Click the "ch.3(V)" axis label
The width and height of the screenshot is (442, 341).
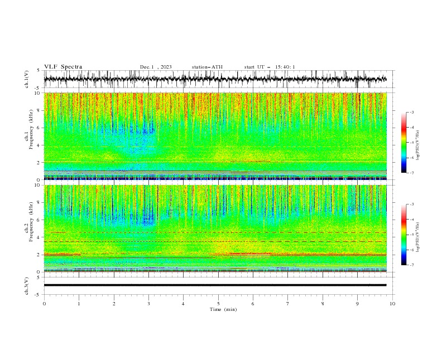(x=27, y=286)
